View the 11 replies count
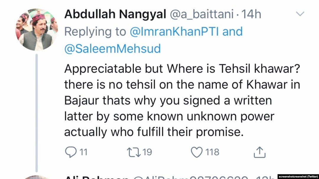This screenshot has width=319, height=179. pos(83,152)
